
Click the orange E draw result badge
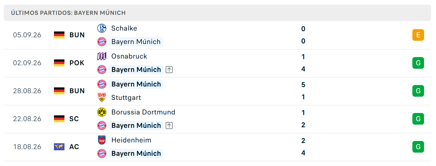tap(418, 35)
